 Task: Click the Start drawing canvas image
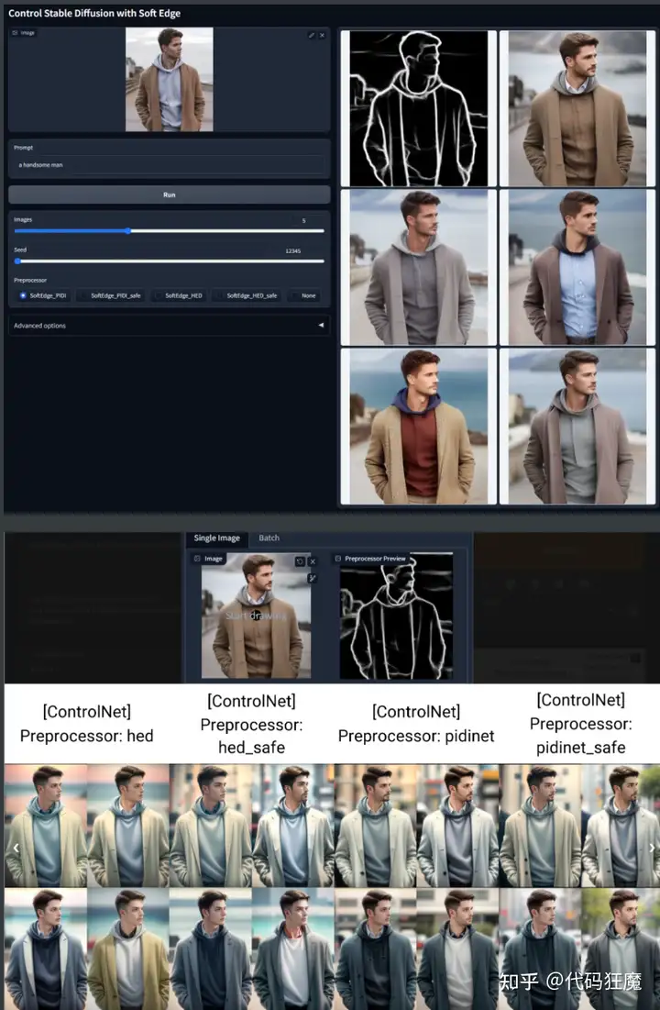point(257,616)
